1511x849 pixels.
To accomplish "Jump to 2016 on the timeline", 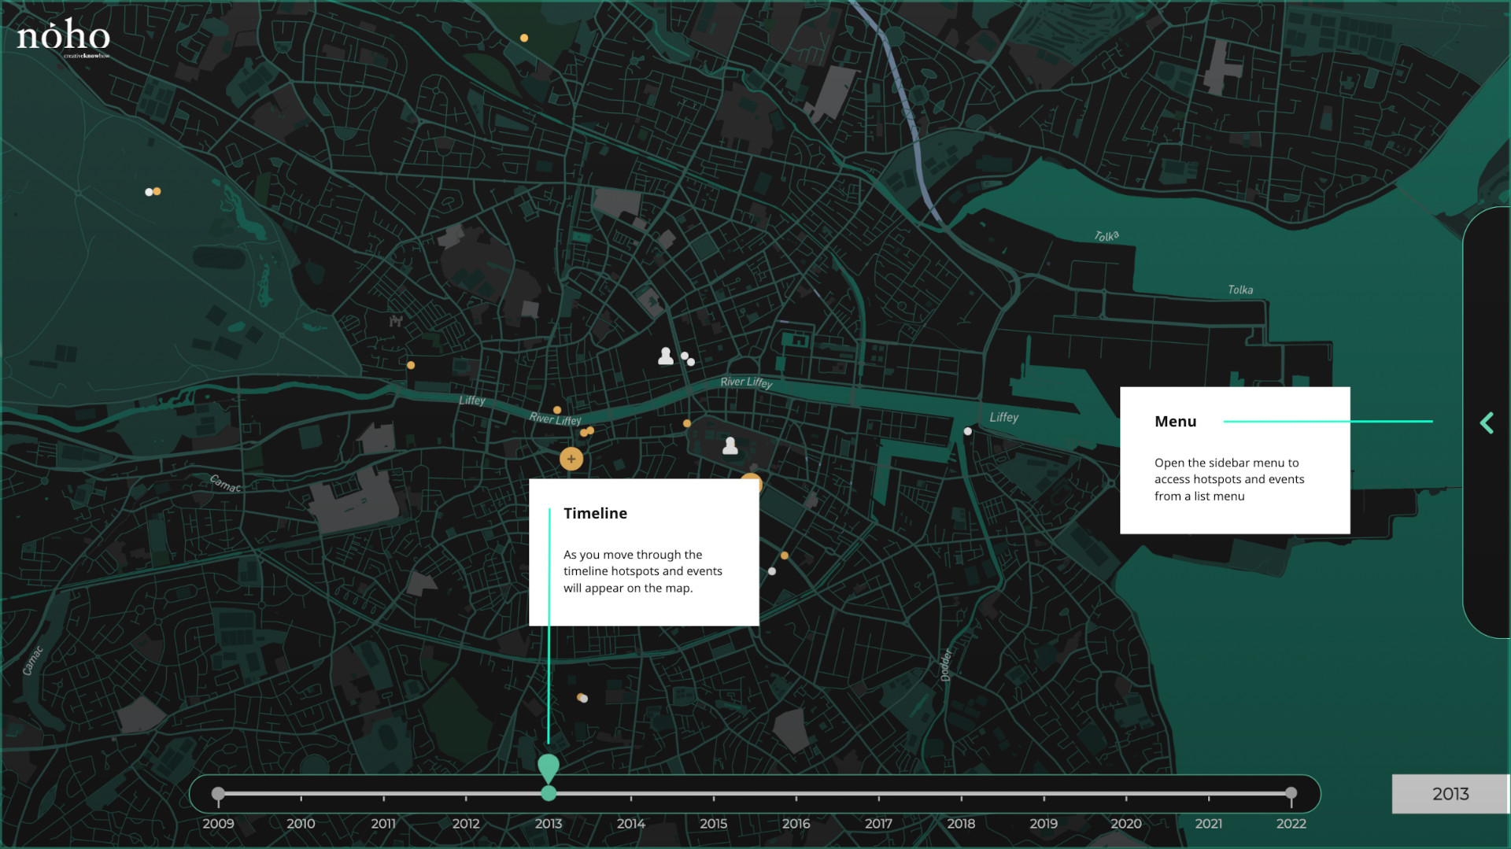I will (796, 823).
